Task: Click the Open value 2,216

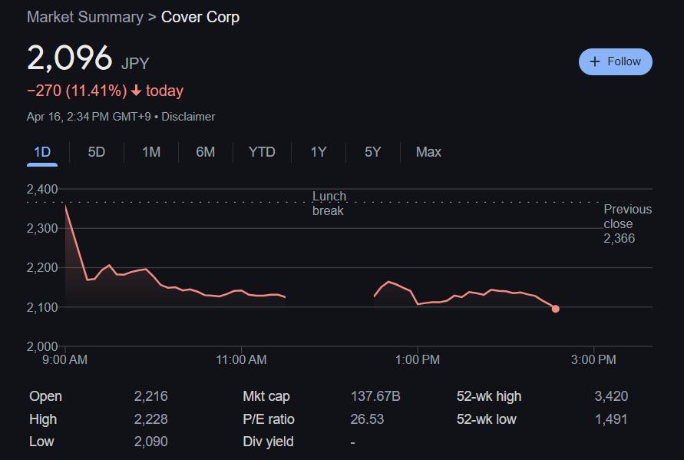Action: (x=151, y=396)
